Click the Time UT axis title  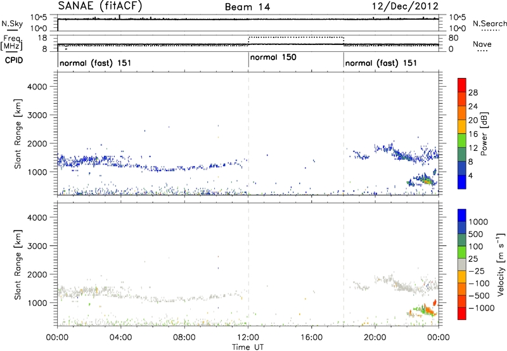click(248, 347)
